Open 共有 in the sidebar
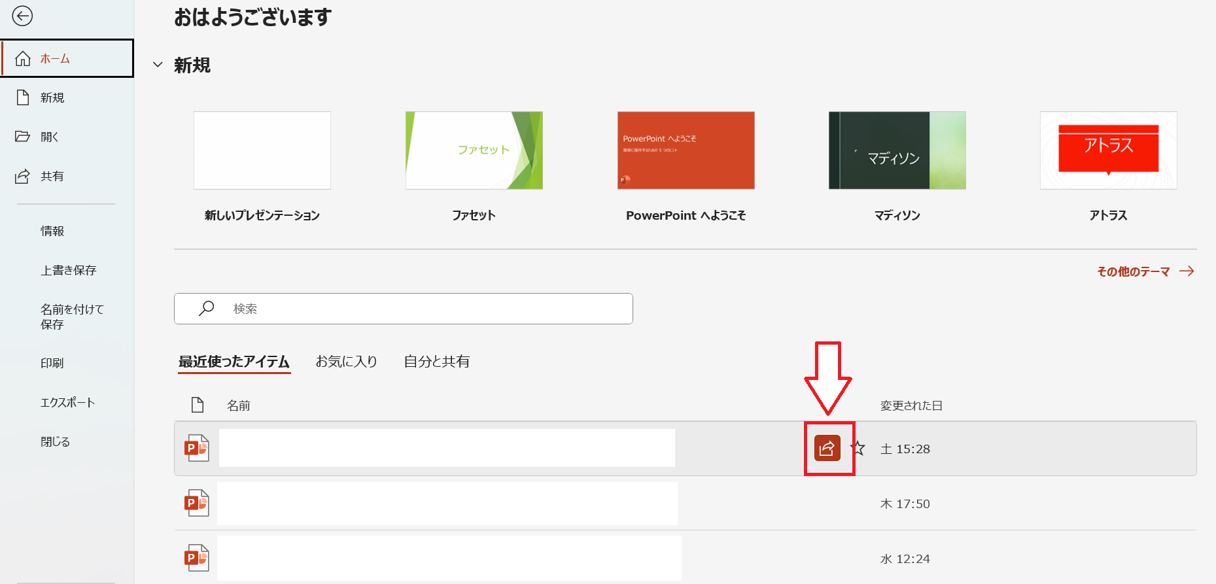This screenshot has height=584, width=1216. pos(52,177)
